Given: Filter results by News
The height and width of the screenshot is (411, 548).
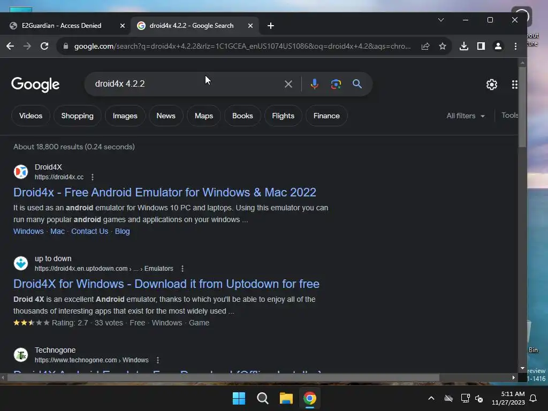Looking at the screenshot, I should 166,116.
